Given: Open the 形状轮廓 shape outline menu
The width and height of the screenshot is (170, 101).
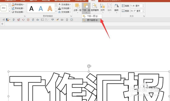Looking at the screenshot, I should (x=18, y=8).
